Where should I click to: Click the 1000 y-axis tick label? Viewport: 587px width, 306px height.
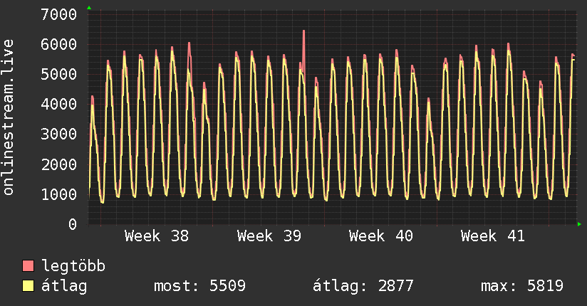coord(59,194)
